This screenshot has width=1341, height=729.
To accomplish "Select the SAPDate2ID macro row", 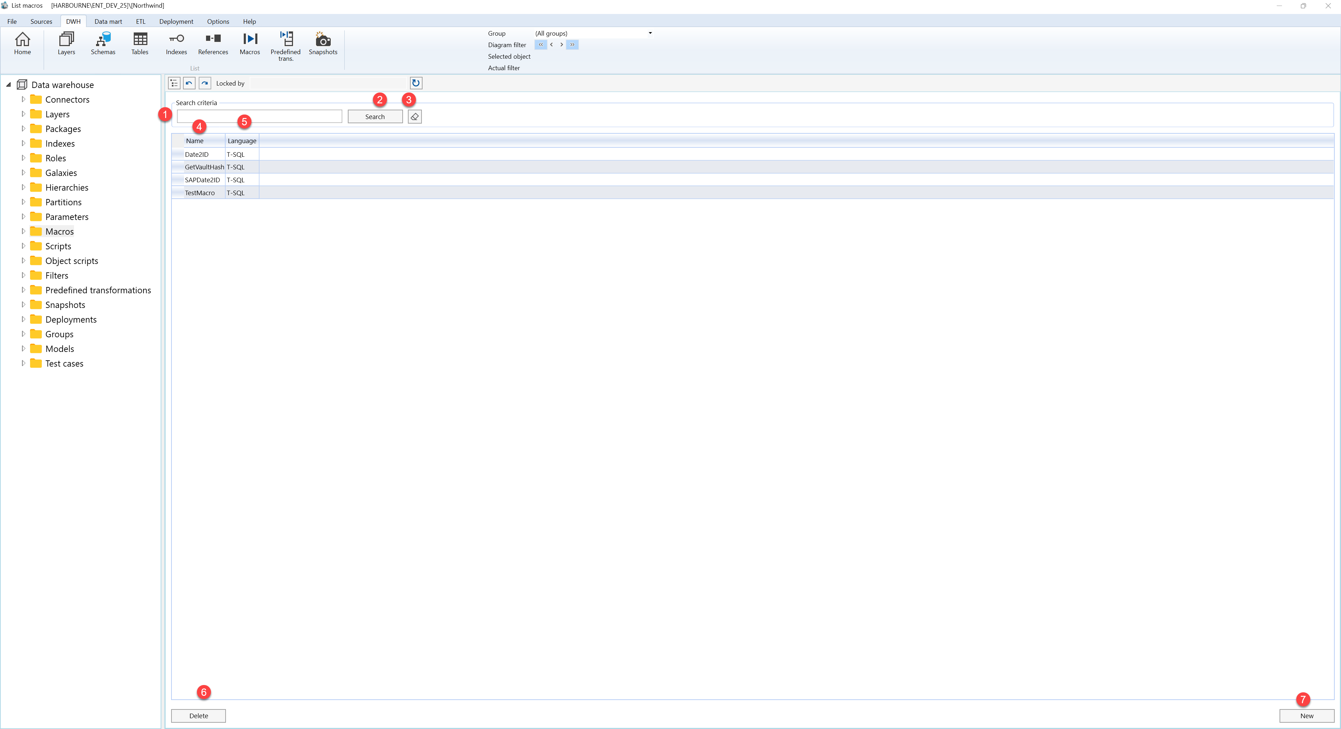I will [752, 179].
